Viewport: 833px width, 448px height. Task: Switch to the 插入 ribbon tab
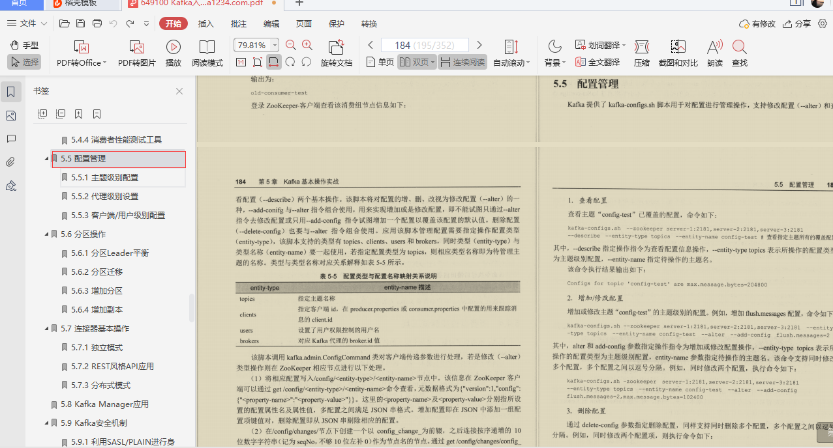coord(205,24)
